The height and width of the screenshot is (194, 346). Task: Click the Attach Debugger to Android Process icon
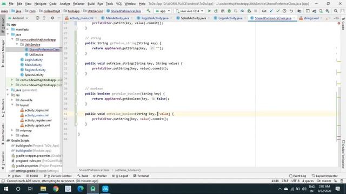249,11
